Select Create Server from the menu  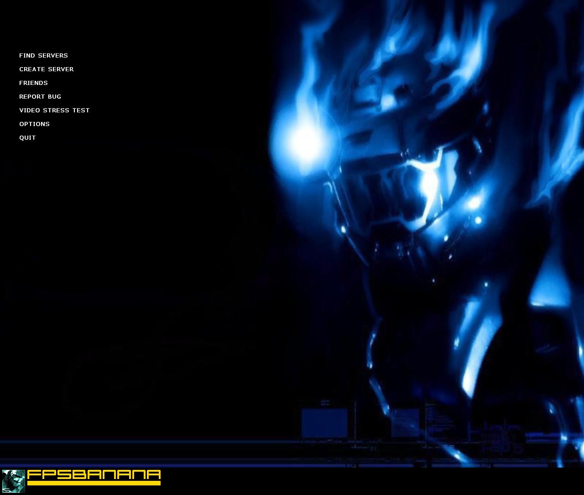[46, 69]
